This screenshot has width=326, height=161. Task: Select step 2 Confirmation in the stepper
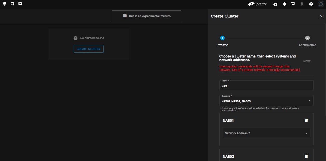coord(308,41)
